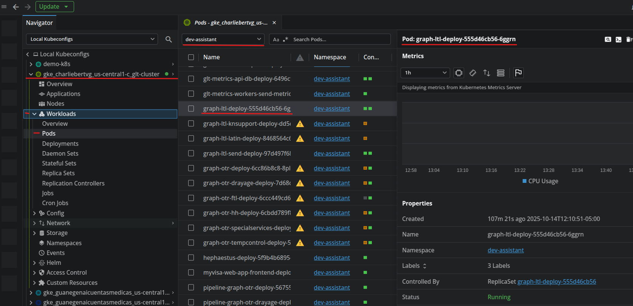The width and height of the screenshot is (633, 306).
Task: Open ReplicaSet graph-ltl-deploy-555d46cb56 link
Action: (x=556, y=281)
